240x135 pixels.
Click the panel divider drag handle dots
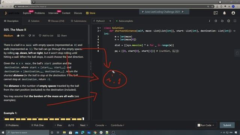(91, 66)
